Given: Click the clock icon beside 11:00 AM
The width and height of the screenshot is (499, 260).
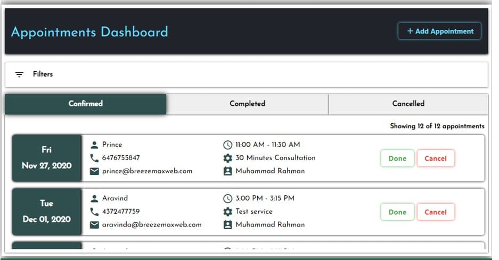Looking at the screenshot, I should 227,145.
